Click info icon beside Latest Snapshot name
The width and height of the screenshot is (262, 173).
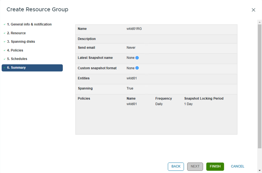tap(137, 58)
